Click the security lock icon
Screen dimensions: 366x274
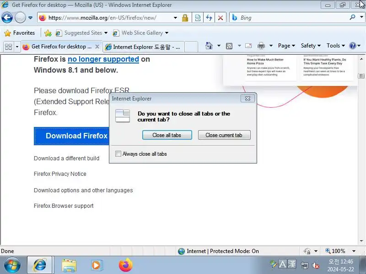(185, 18)
